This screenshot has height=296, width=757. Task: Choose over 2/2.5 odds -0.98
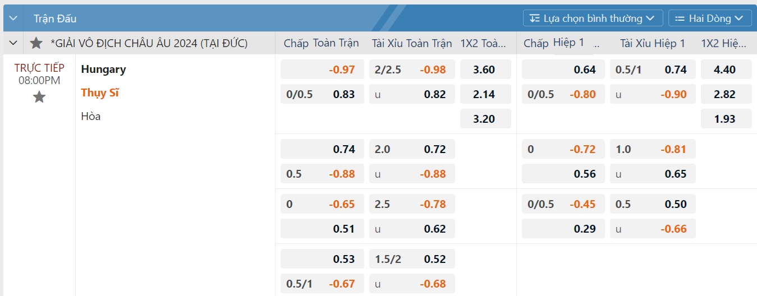pos(412,70)
